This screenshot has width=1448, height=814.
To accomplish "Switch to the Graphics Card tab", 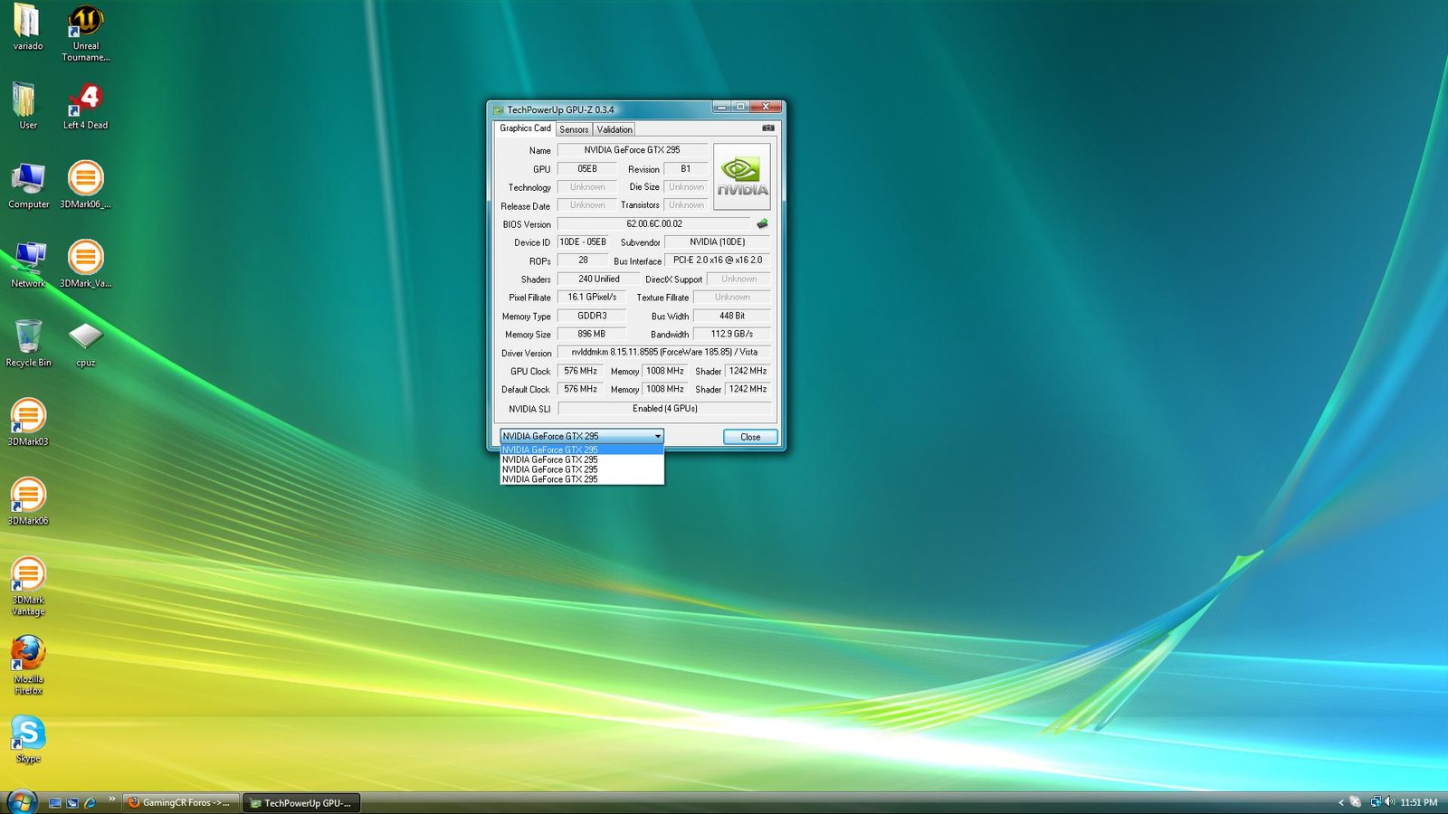I will point(525,128).
